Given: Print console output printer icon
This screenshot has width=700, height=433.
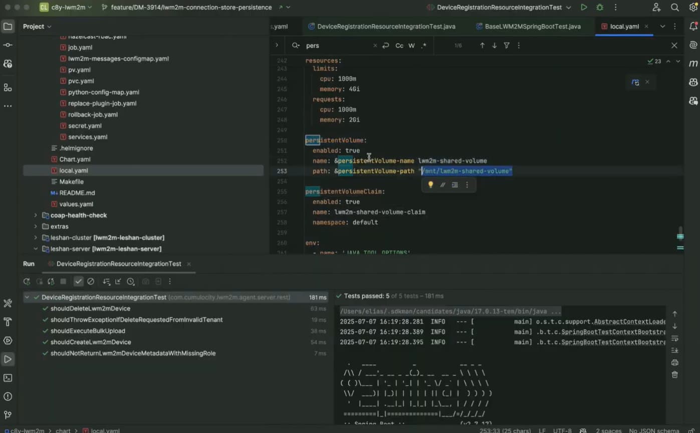Looking at the screenshot, I should pos(674,362).
